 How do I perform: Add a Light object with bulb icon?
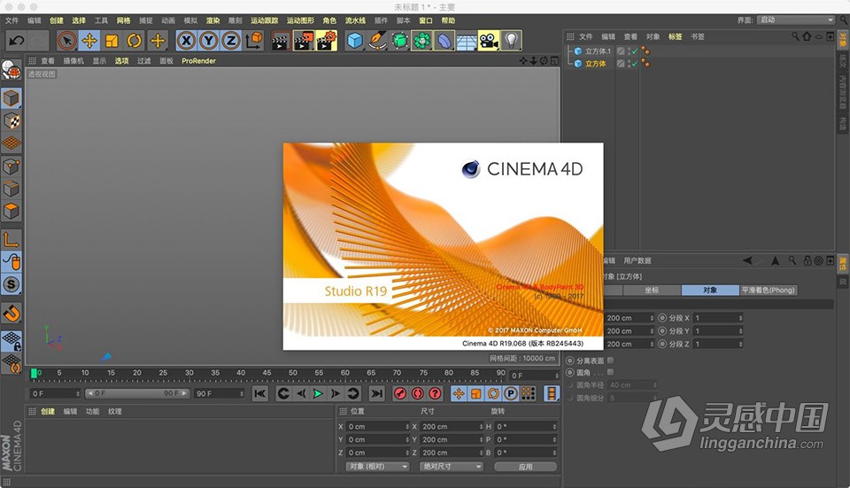511,41
